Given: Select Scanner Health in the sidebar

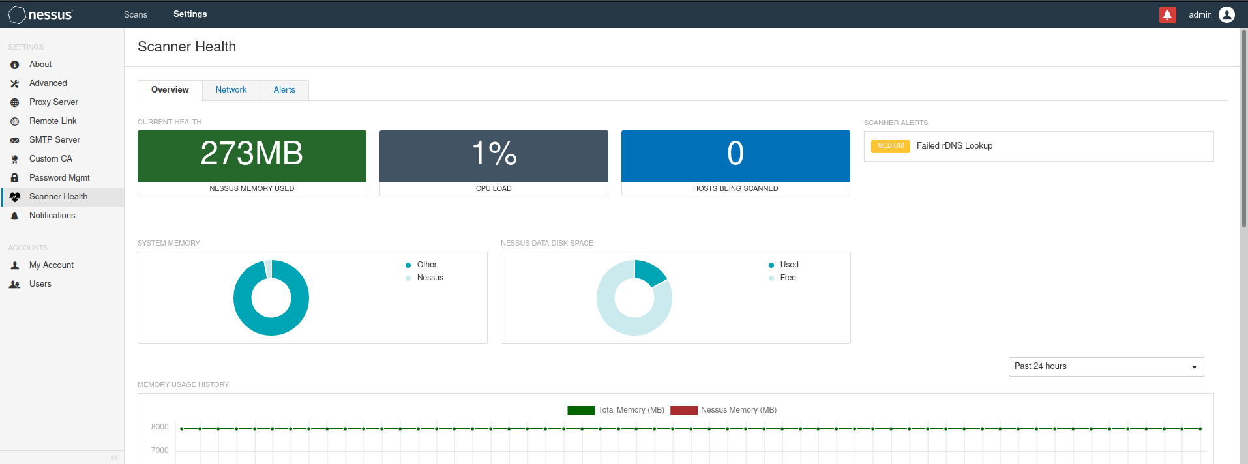Looking at the screenshot, I should click(x=63, y=197).
